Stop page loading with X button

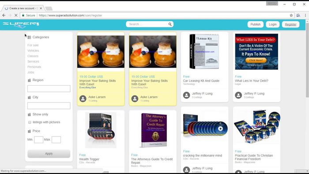tap(16, 15)
